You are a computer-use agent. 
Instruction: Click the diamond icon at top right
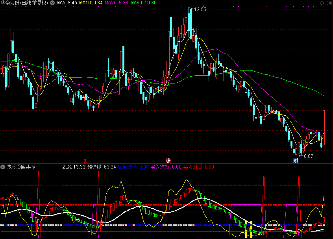point(322,3)
